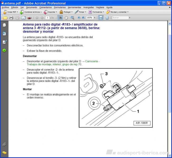The image size is (172, 158).
Task: Open the Herramientas menu
Action: tap(74, 7)
